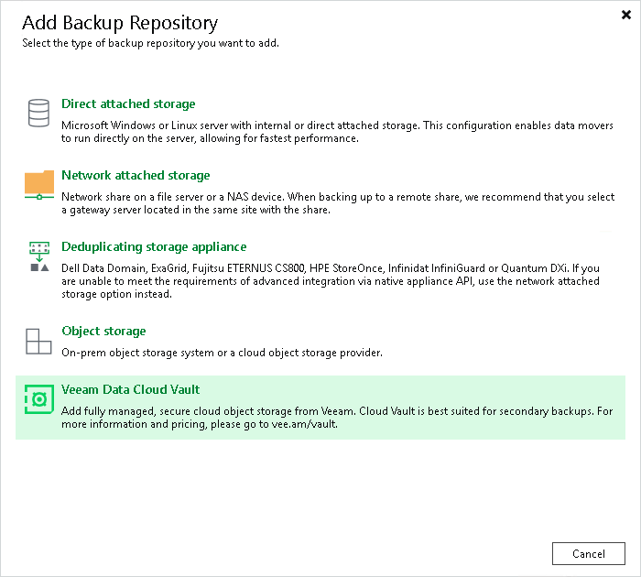Click the 'Add Backup Repository' title
The image size is (641, 577).
click(120, 23)
